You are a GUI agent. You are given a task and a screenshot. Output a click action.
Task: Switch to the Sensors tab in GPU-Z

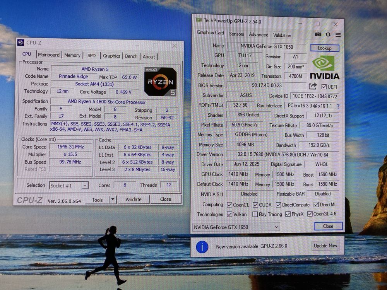[x=236, y=34]
